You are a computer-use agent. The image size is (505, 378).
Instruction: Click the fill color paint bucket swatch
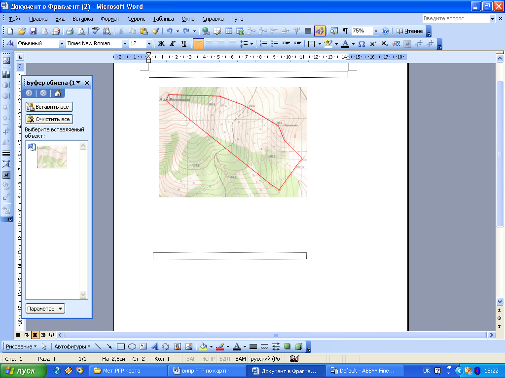coord(203,346)
